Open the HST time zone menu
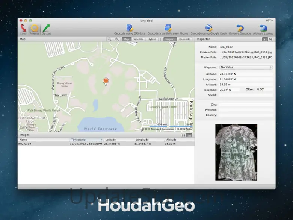Viewport: 293px width, 220px height. coord(269,20)
